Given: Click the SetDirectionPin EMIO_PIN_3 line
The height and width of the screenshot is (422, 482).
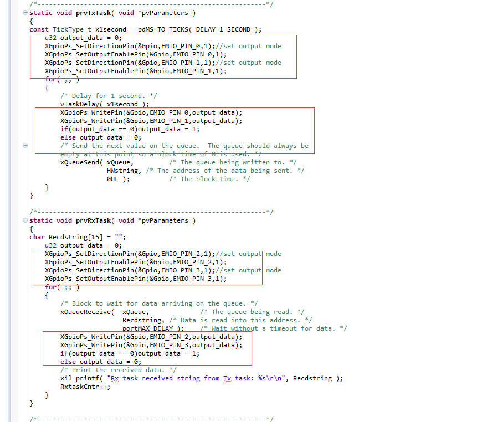Looking at the screenshot, I should (x=163, y=270).
